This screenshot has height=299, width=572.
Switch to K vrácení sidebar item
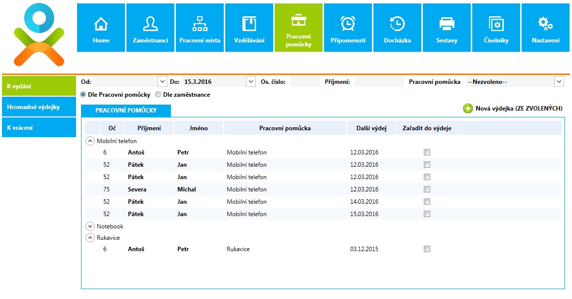(x=39, y=128)
